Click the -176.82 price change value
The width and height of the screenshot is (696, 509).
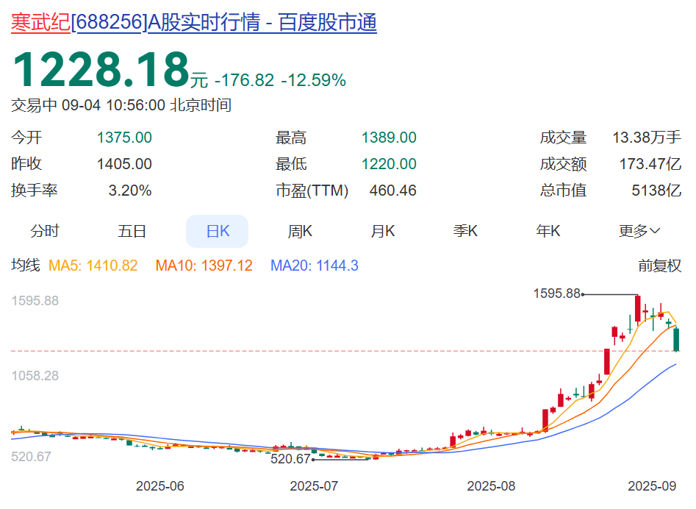coord(244,80)
